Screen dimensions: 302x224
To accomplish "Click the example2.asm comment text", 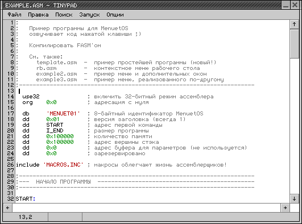I will point(57,74).
